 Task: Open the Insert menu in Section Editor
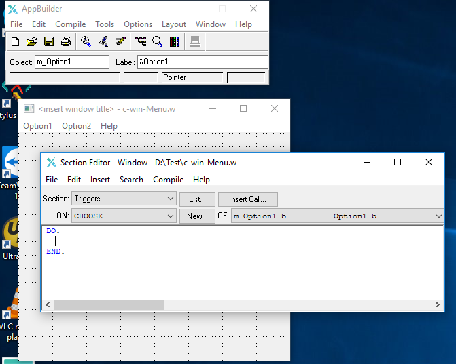[x=100, y=180]
